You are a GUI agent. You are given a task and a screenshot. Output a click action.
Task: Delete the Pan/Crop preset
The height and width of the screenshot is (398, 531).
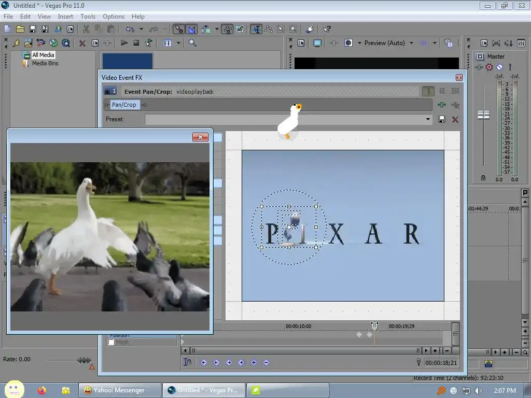[x=455, y=119]
